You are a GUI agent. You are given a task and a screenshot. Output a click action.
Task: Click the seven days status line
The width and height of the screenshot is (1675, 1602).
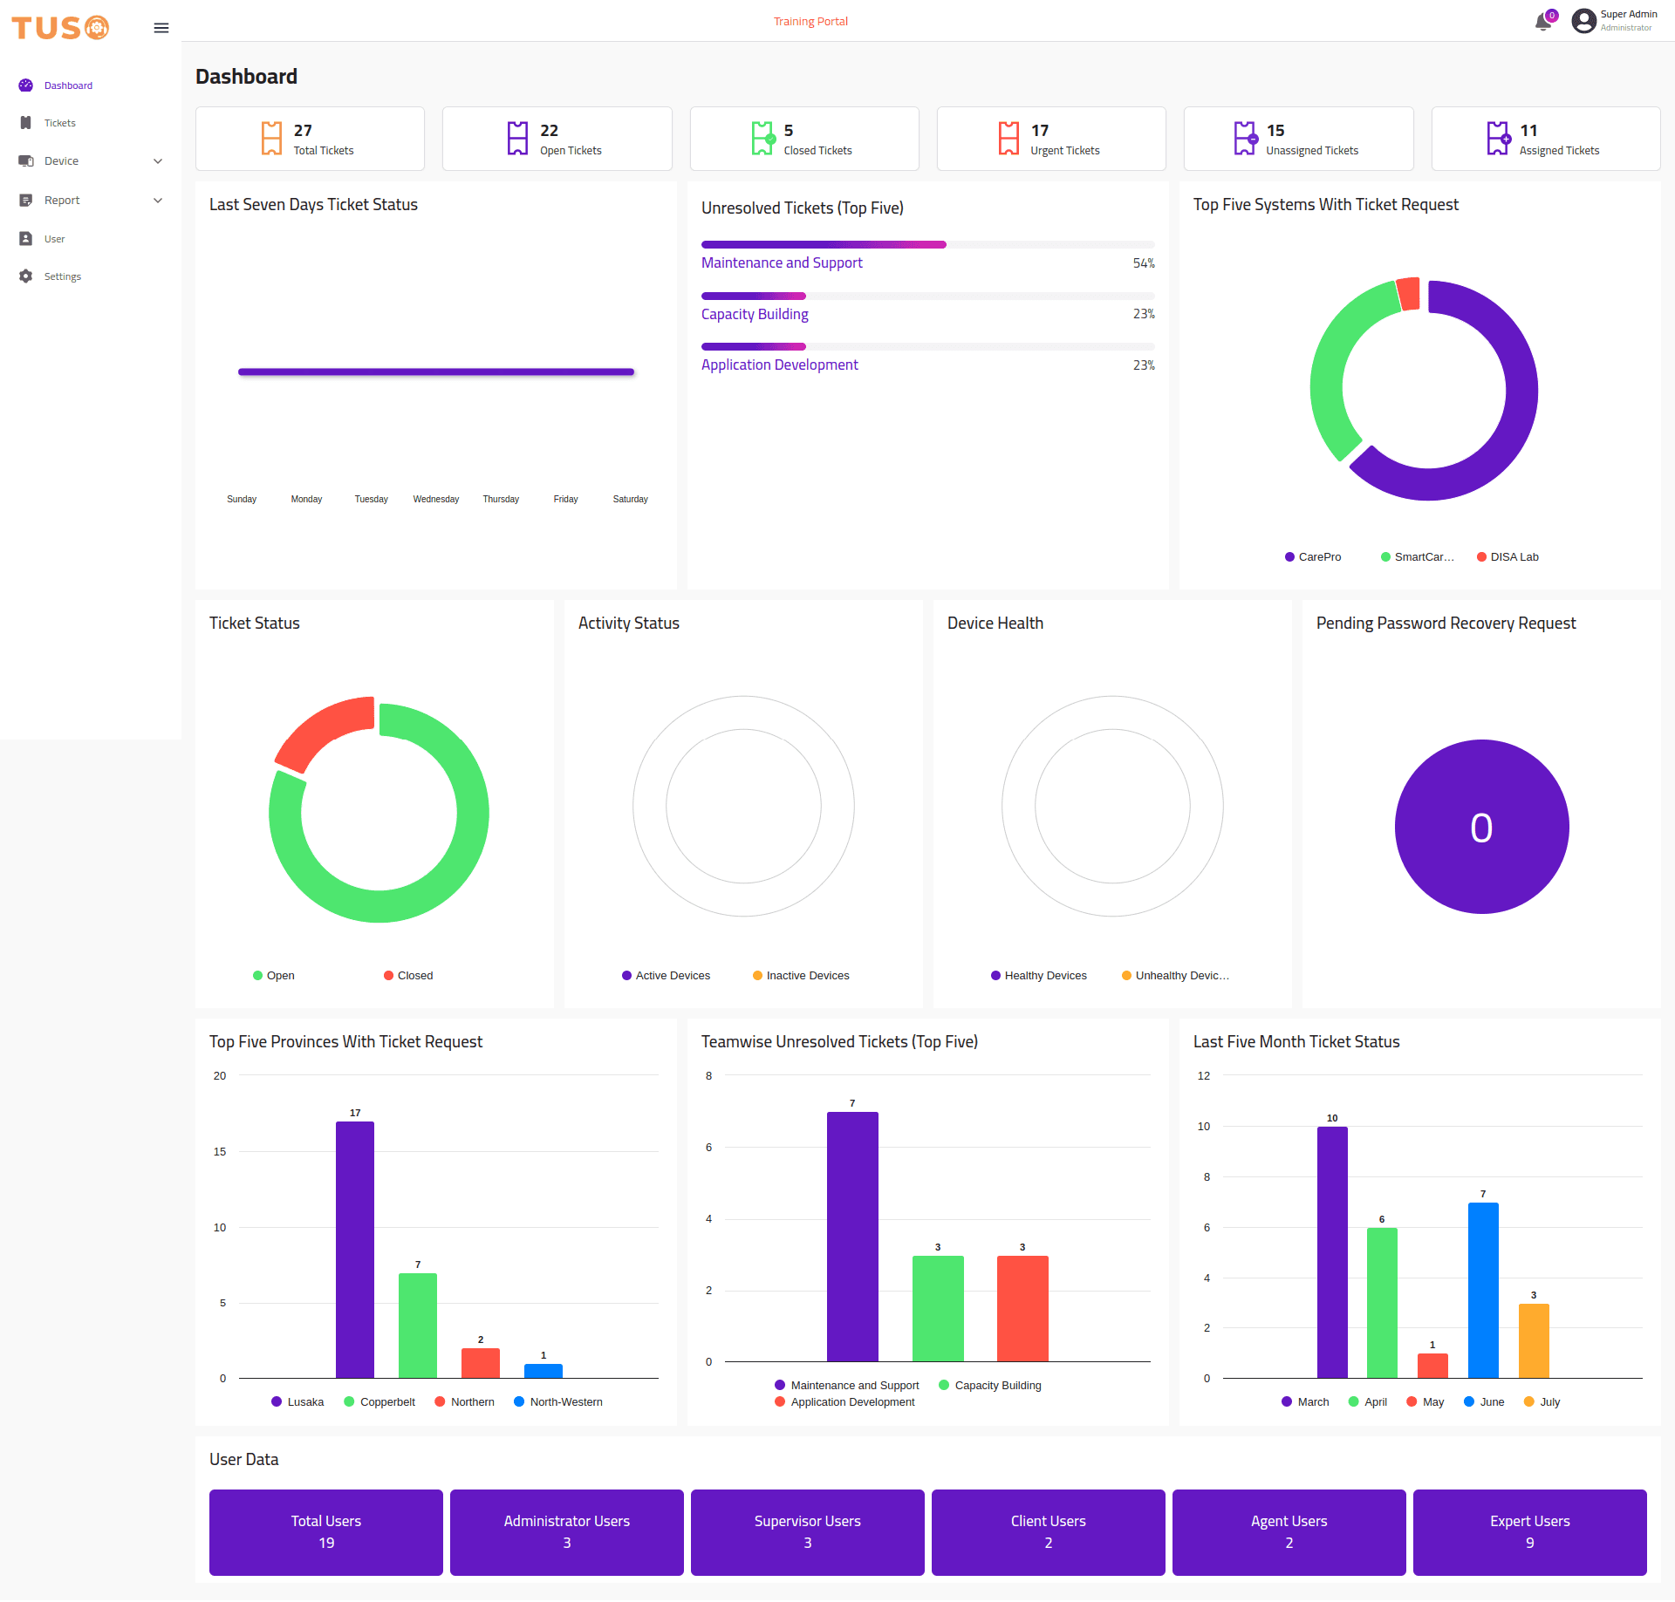(x=436, y=372)
